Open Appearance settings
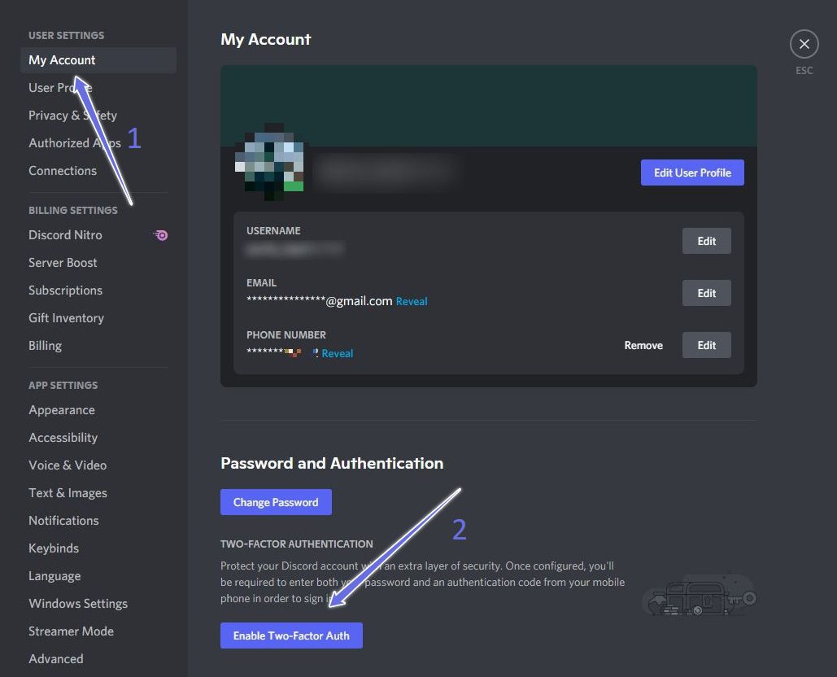837x677 pixels. point(62,410)
